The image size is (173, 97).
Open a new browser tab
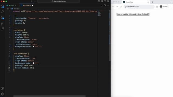(x=152, y=2)
